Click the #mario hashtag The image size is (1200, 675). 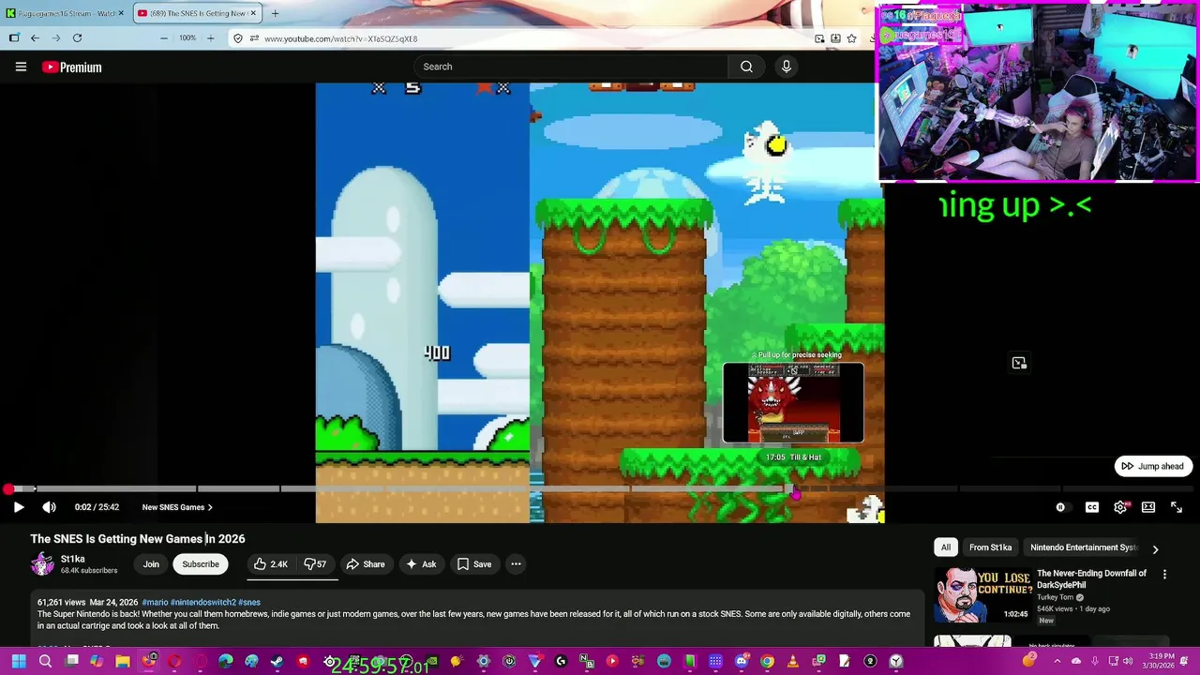point(155,602)
